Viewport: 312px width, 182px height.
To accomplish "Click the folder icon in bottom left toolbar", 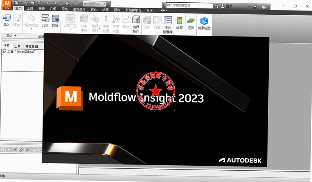I will pos(9,149).
